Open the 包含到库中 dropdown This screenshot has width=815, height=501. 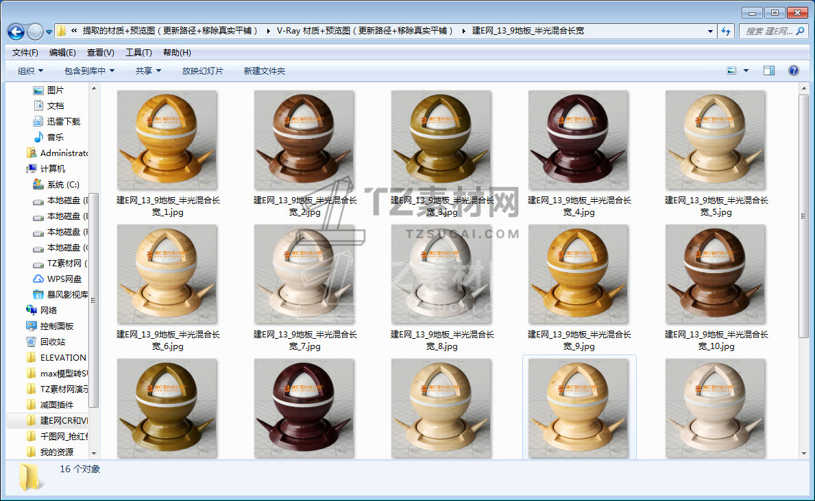pos(89,71)
